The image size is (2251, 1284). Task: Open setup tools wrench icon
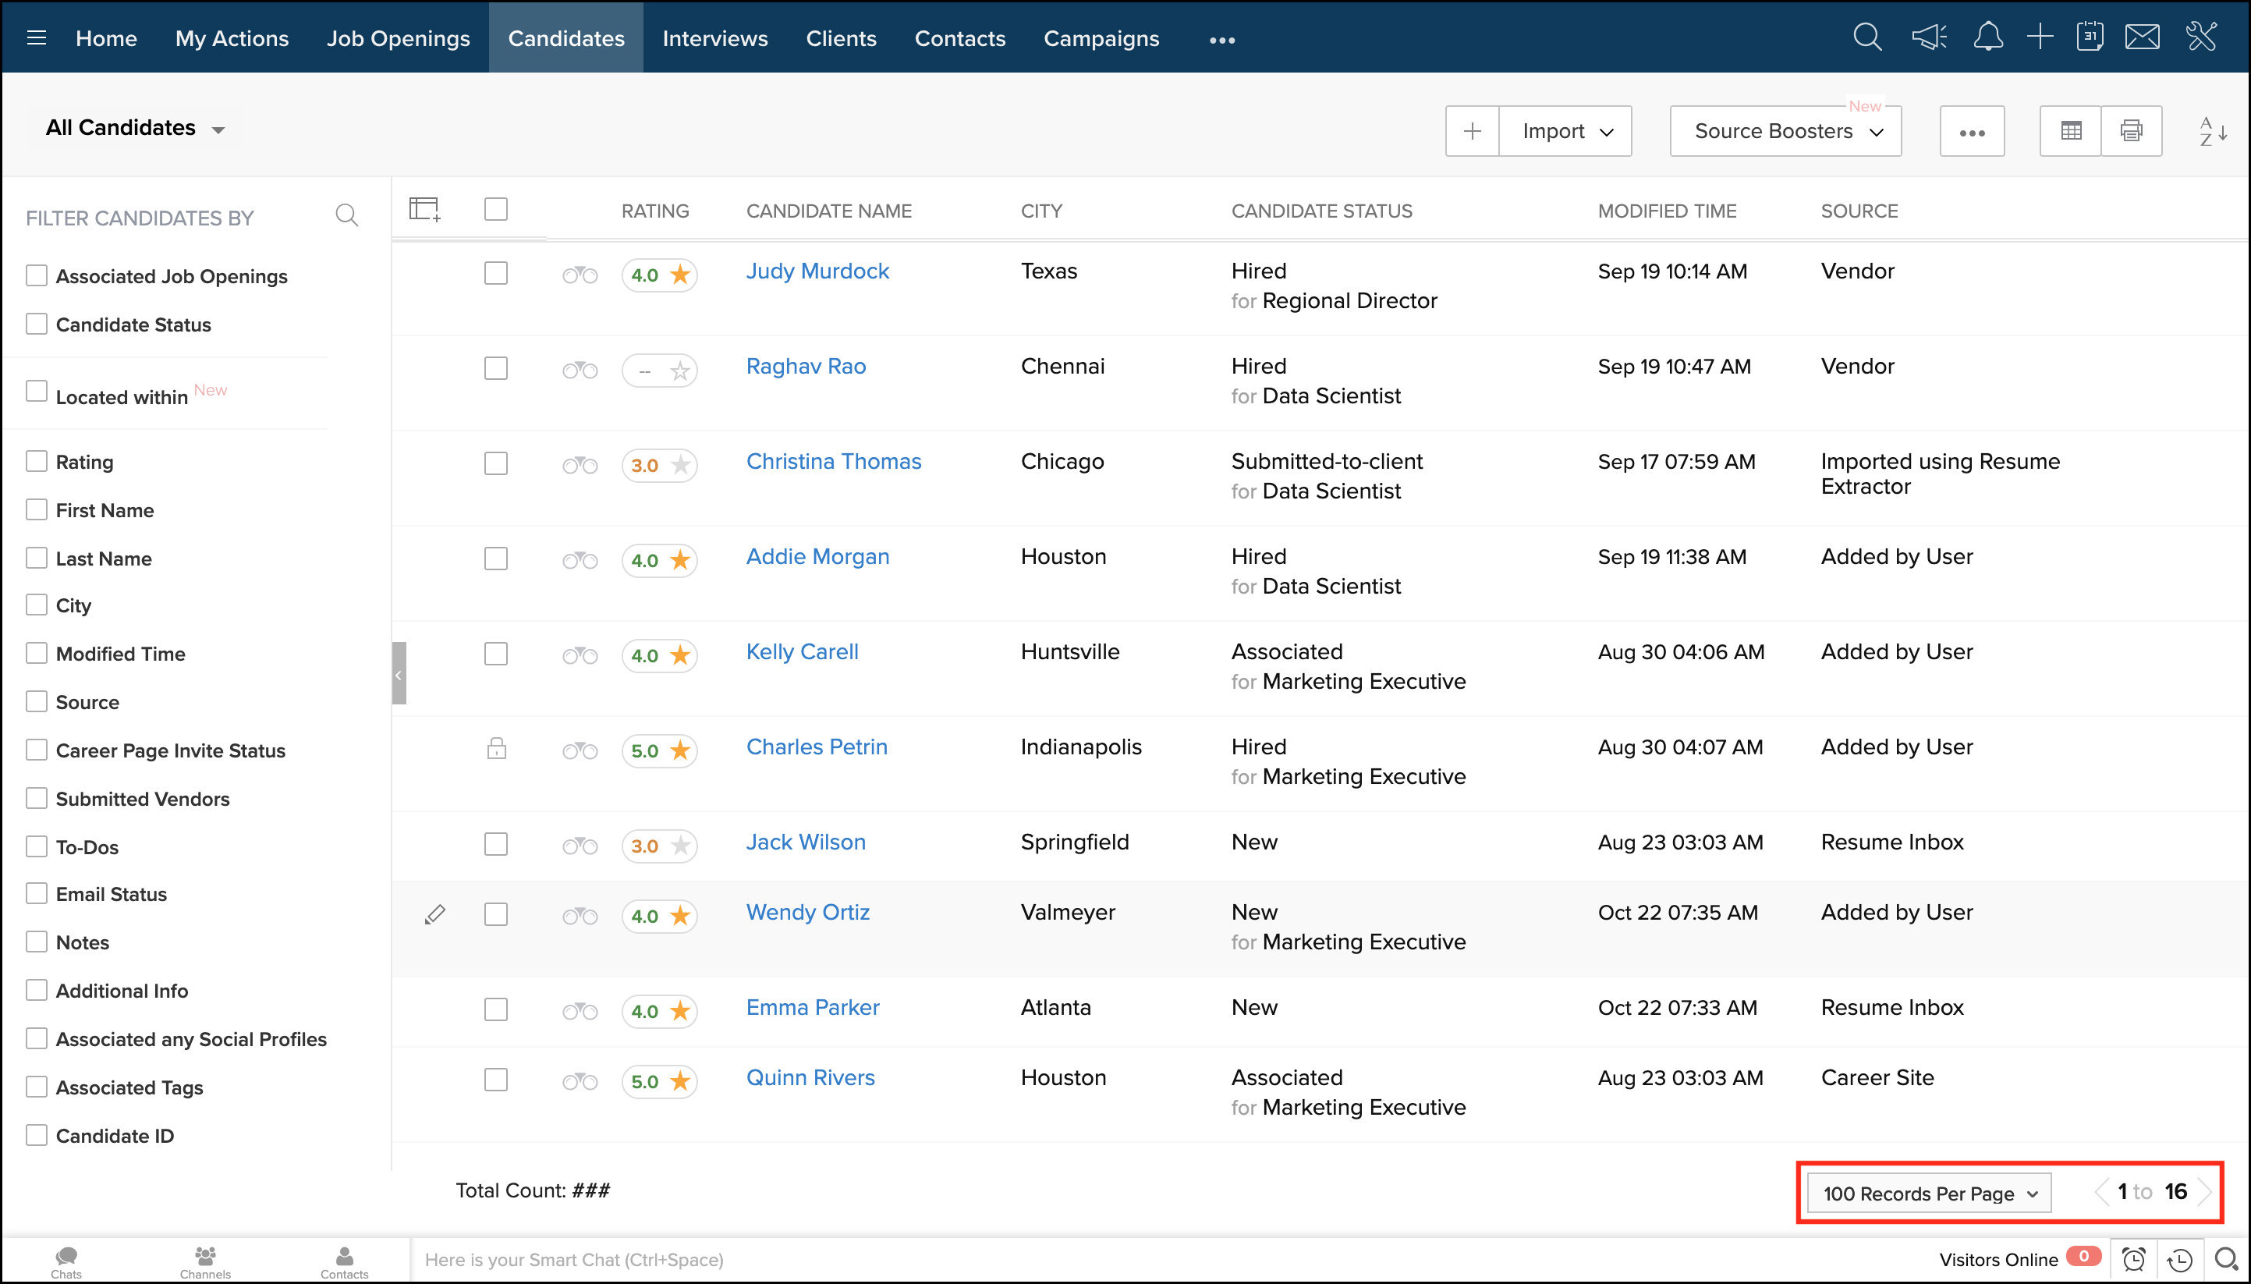click(x=2201, y=38)
